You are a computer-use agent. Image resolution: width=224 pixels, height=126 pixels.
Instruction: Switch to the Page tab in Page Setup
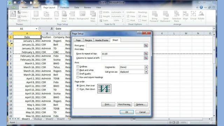pos(78,40)
